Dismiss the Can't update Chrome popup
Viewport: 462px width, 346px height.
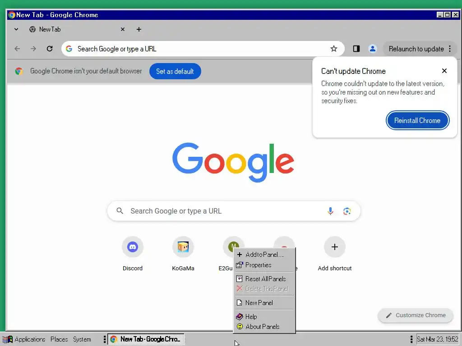pos(444,71)
